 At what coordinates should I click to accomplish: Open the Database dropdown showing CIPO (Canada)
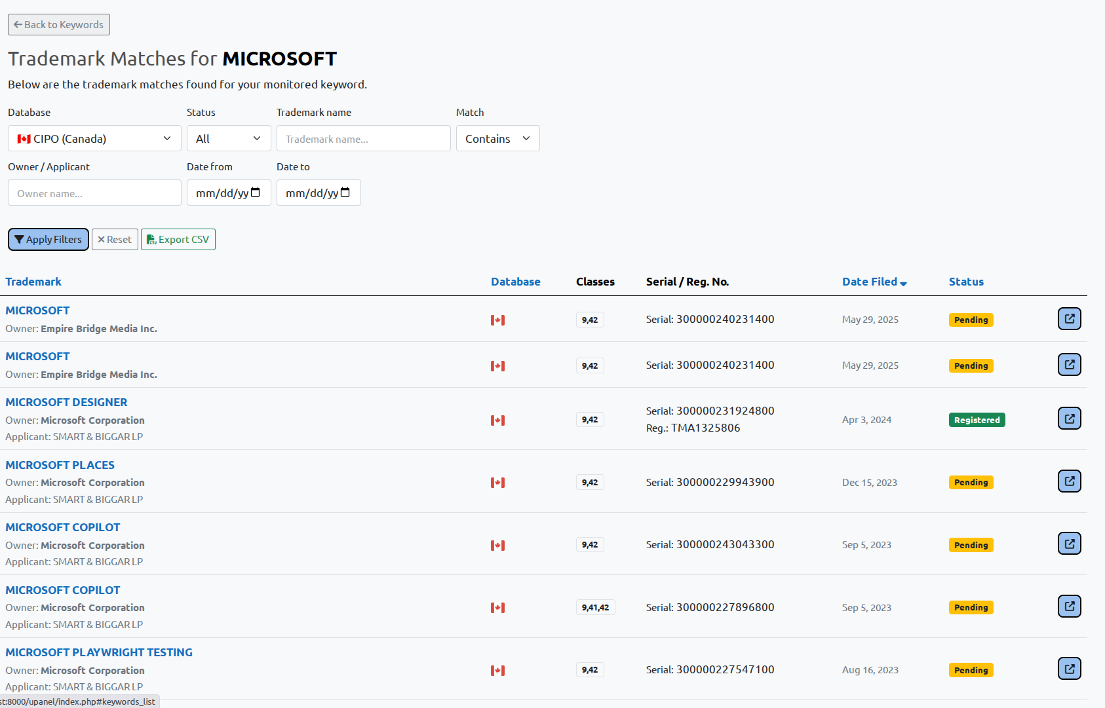click(x=94, y=138)
